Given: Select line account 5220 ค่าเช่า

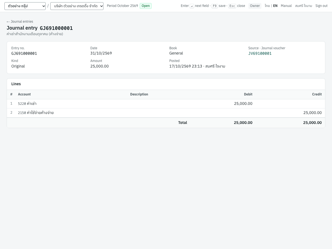Looking at the screenshot, I should (x=27, y=103).
